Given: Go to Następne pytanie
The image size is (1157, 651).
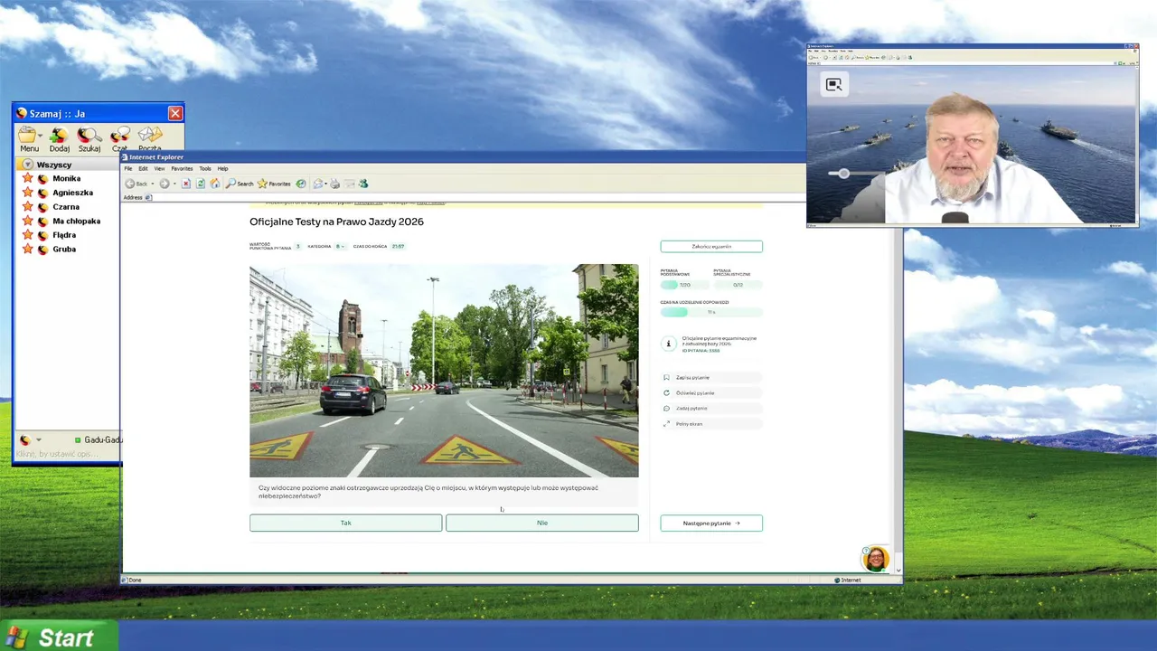Looking at the screenshot, I should pyautogui.click(x=711, y=523).
